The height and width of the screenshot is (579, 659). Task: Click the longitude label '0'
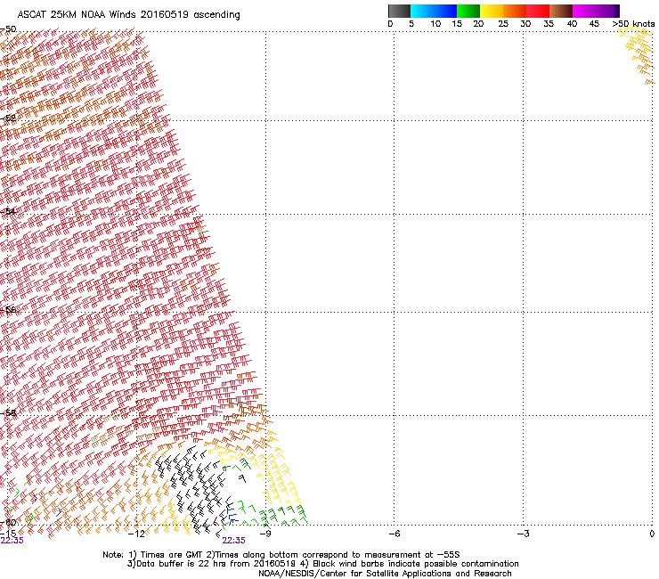click(652, 534)
